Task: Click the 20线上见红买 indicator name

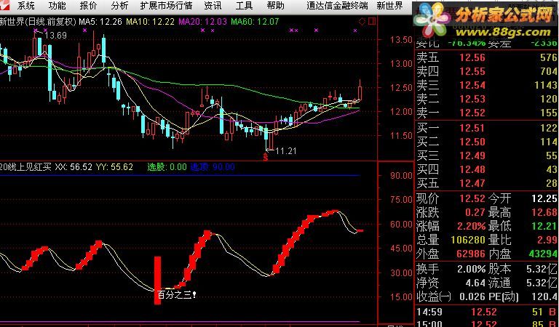Action: [25, 167]
